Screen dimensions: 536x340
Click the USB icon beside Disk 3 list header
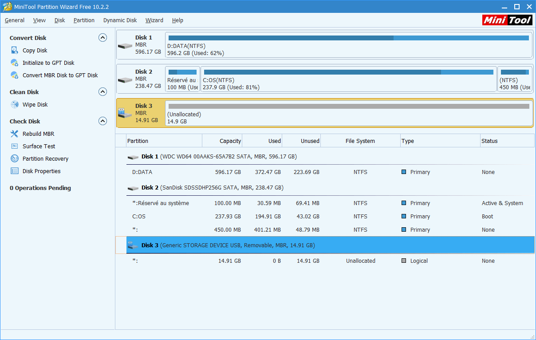coord(133,245)
